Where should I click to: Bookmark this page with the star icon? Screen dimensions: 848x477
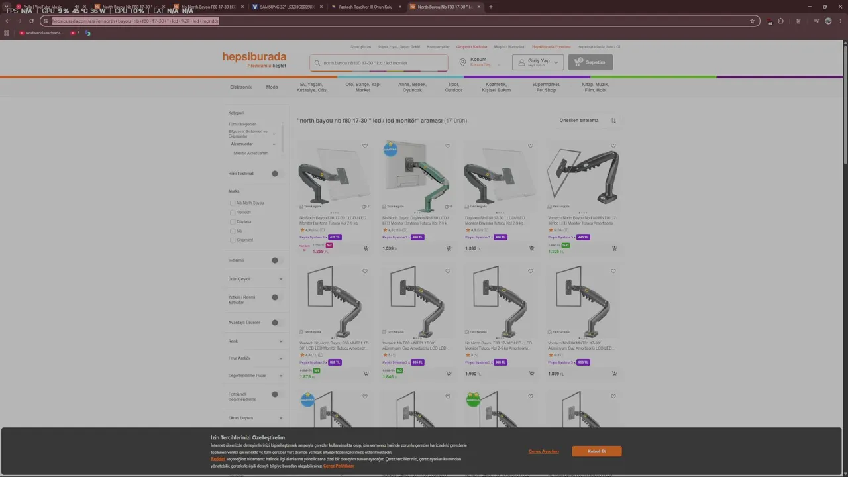[752, 21]
